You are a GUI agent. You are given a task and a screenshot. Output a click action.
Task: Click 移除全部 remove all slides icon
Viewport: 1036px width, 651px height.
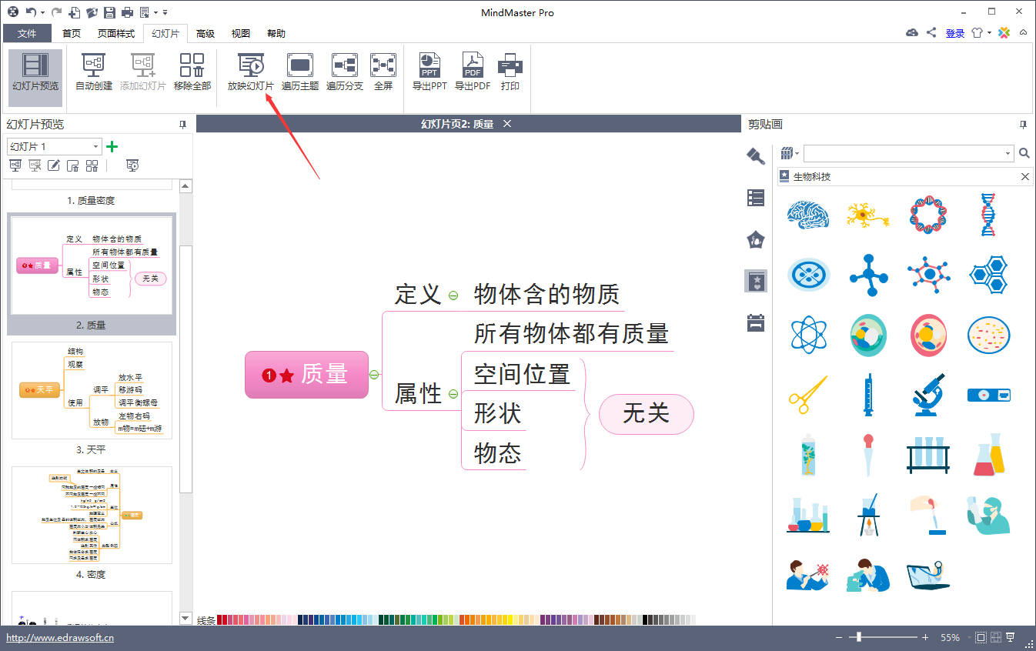[x=192, y=65]
